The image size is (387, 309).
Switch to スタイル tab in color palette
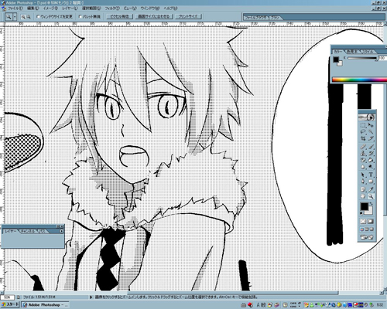368,52
